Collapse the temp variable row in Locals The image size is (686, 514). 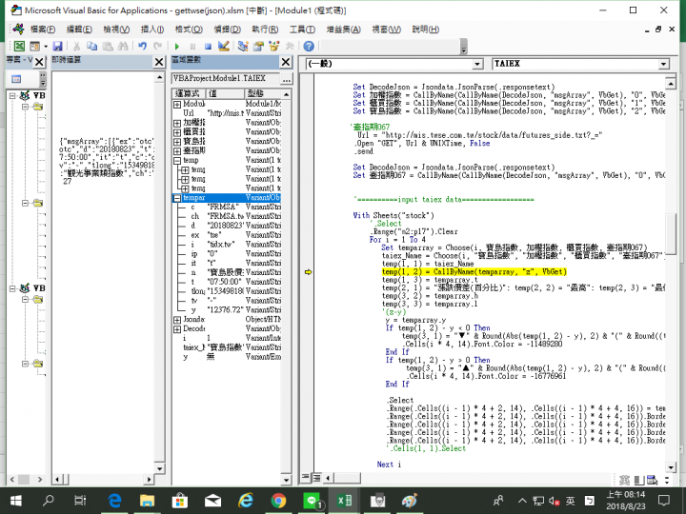pyautogui.click(x=177, y=161)
